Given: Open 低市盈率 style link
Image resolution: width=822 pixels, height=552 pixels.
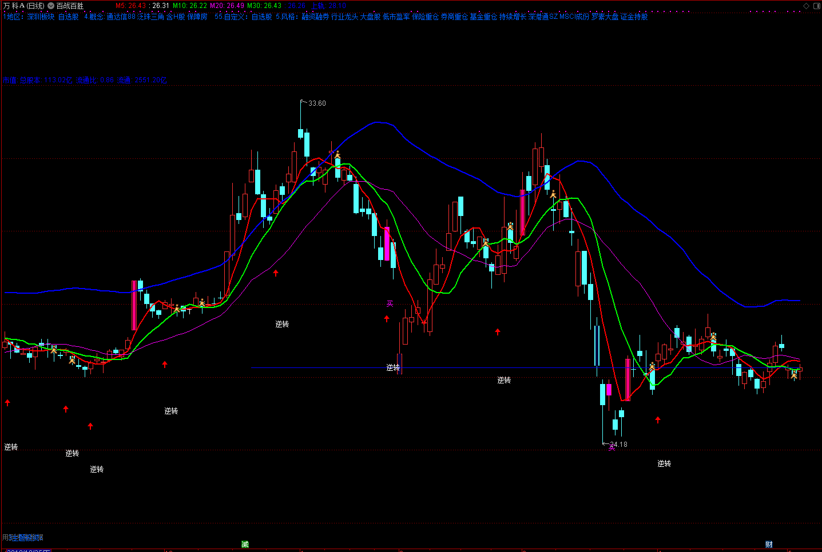Looking at the screenshot, I should pos(396,17).
